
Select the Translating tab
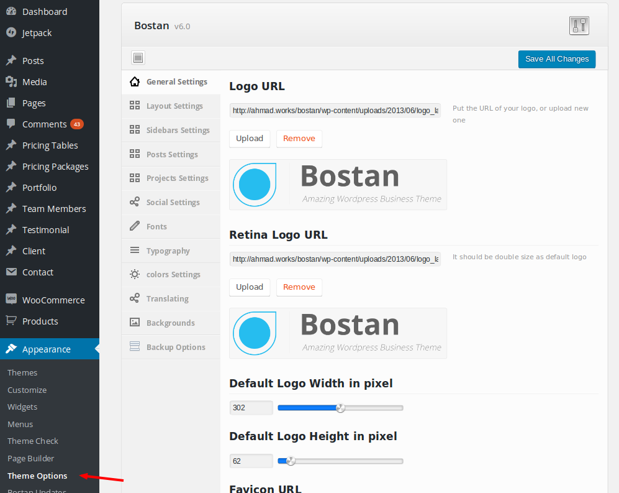point(171,299)
